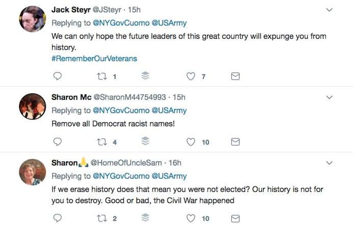
Task: Direct message icon on Jack Steyr's tweet
Action: (235, 76)
